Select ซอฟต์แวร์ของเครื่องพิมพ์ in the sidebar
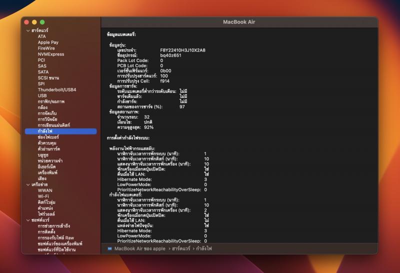 point(60,243)
